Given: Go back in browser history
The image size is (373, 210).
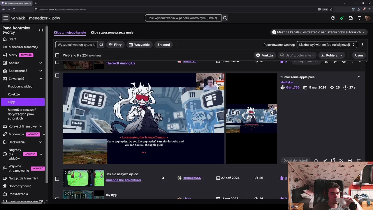Looking at the screenshot, I should (x=3, y=9).
